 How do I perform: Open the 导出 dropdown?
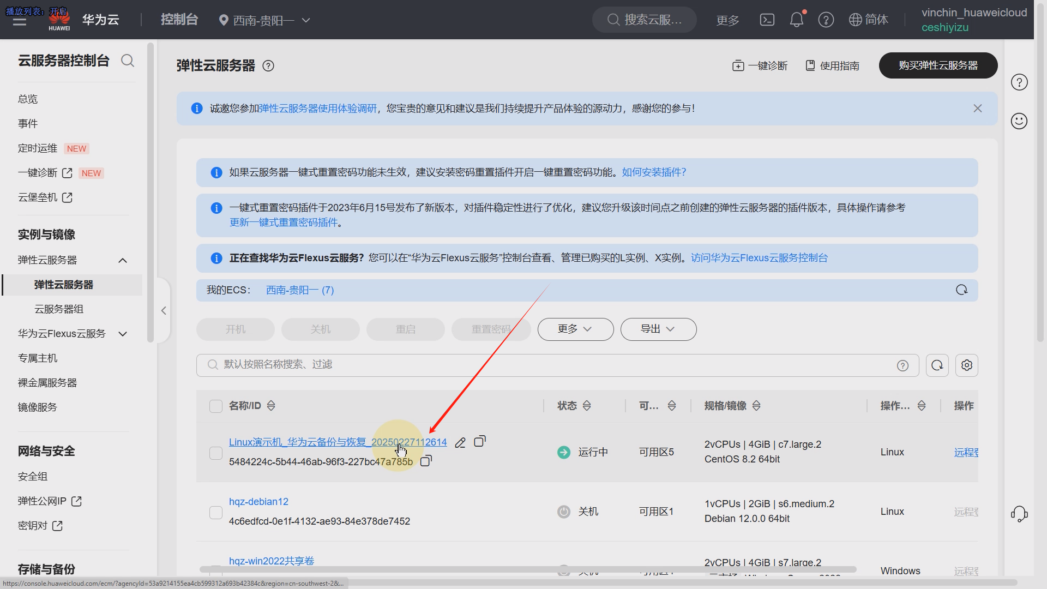coord(658,329)
